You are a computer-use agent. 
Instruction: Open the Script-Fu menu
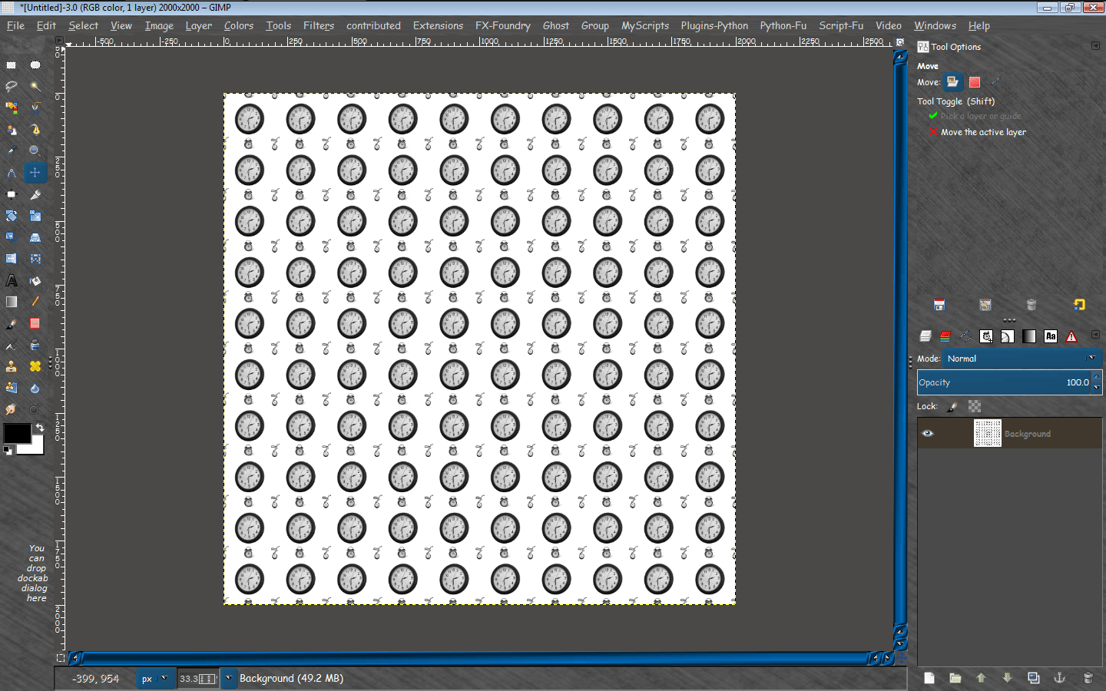click(841, 25)
